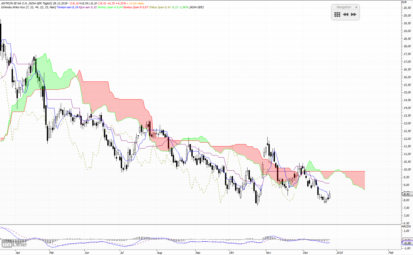The height and width of the screenshot is (255, 413).
Task: Select the AIXTRON SE NA O.N. chart title
Action: coord(14,3)
